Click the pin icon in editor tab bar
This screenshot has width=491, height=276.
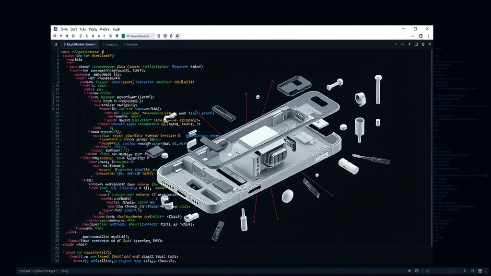[423, 45]
